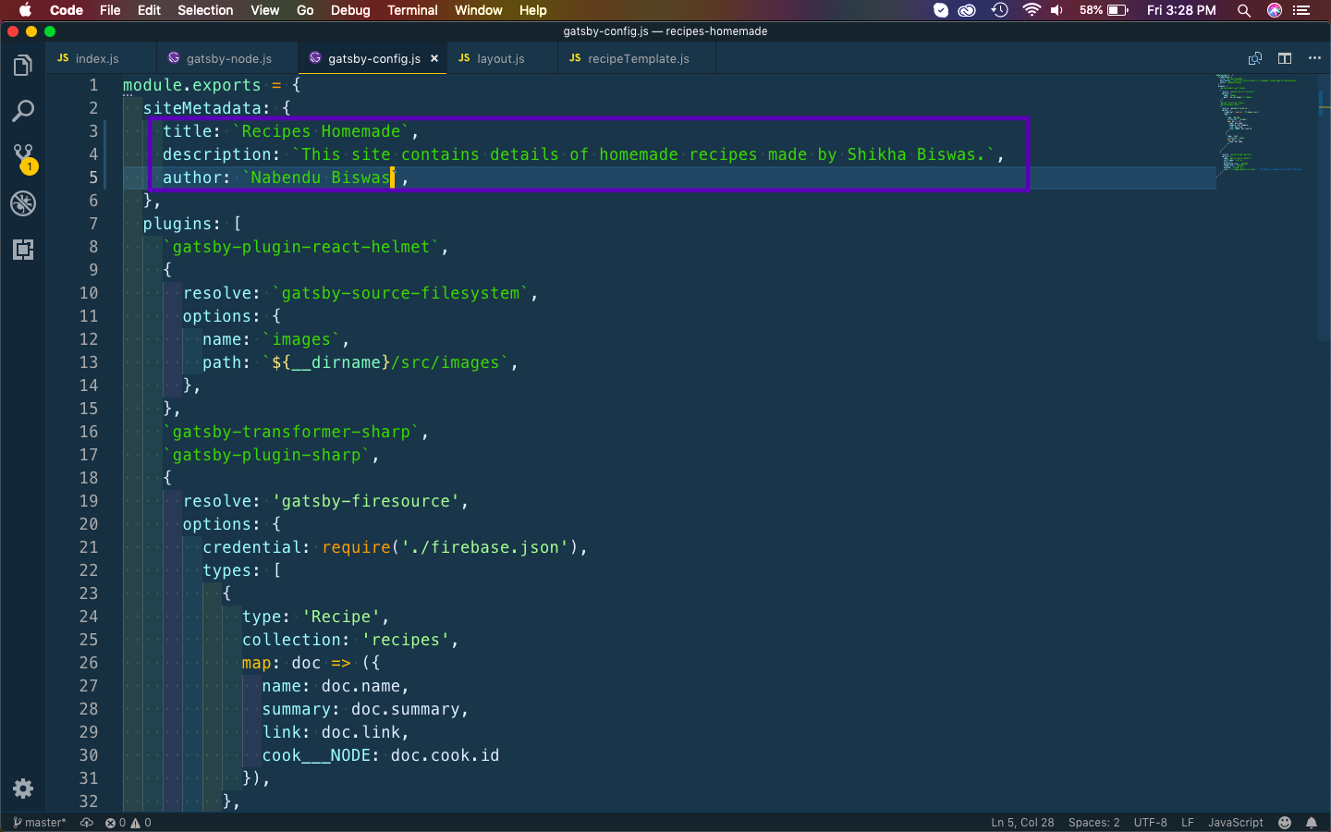Open the Debug view in activity bar
Viewport: 1331px width, 832px height.
click(23, 203)
